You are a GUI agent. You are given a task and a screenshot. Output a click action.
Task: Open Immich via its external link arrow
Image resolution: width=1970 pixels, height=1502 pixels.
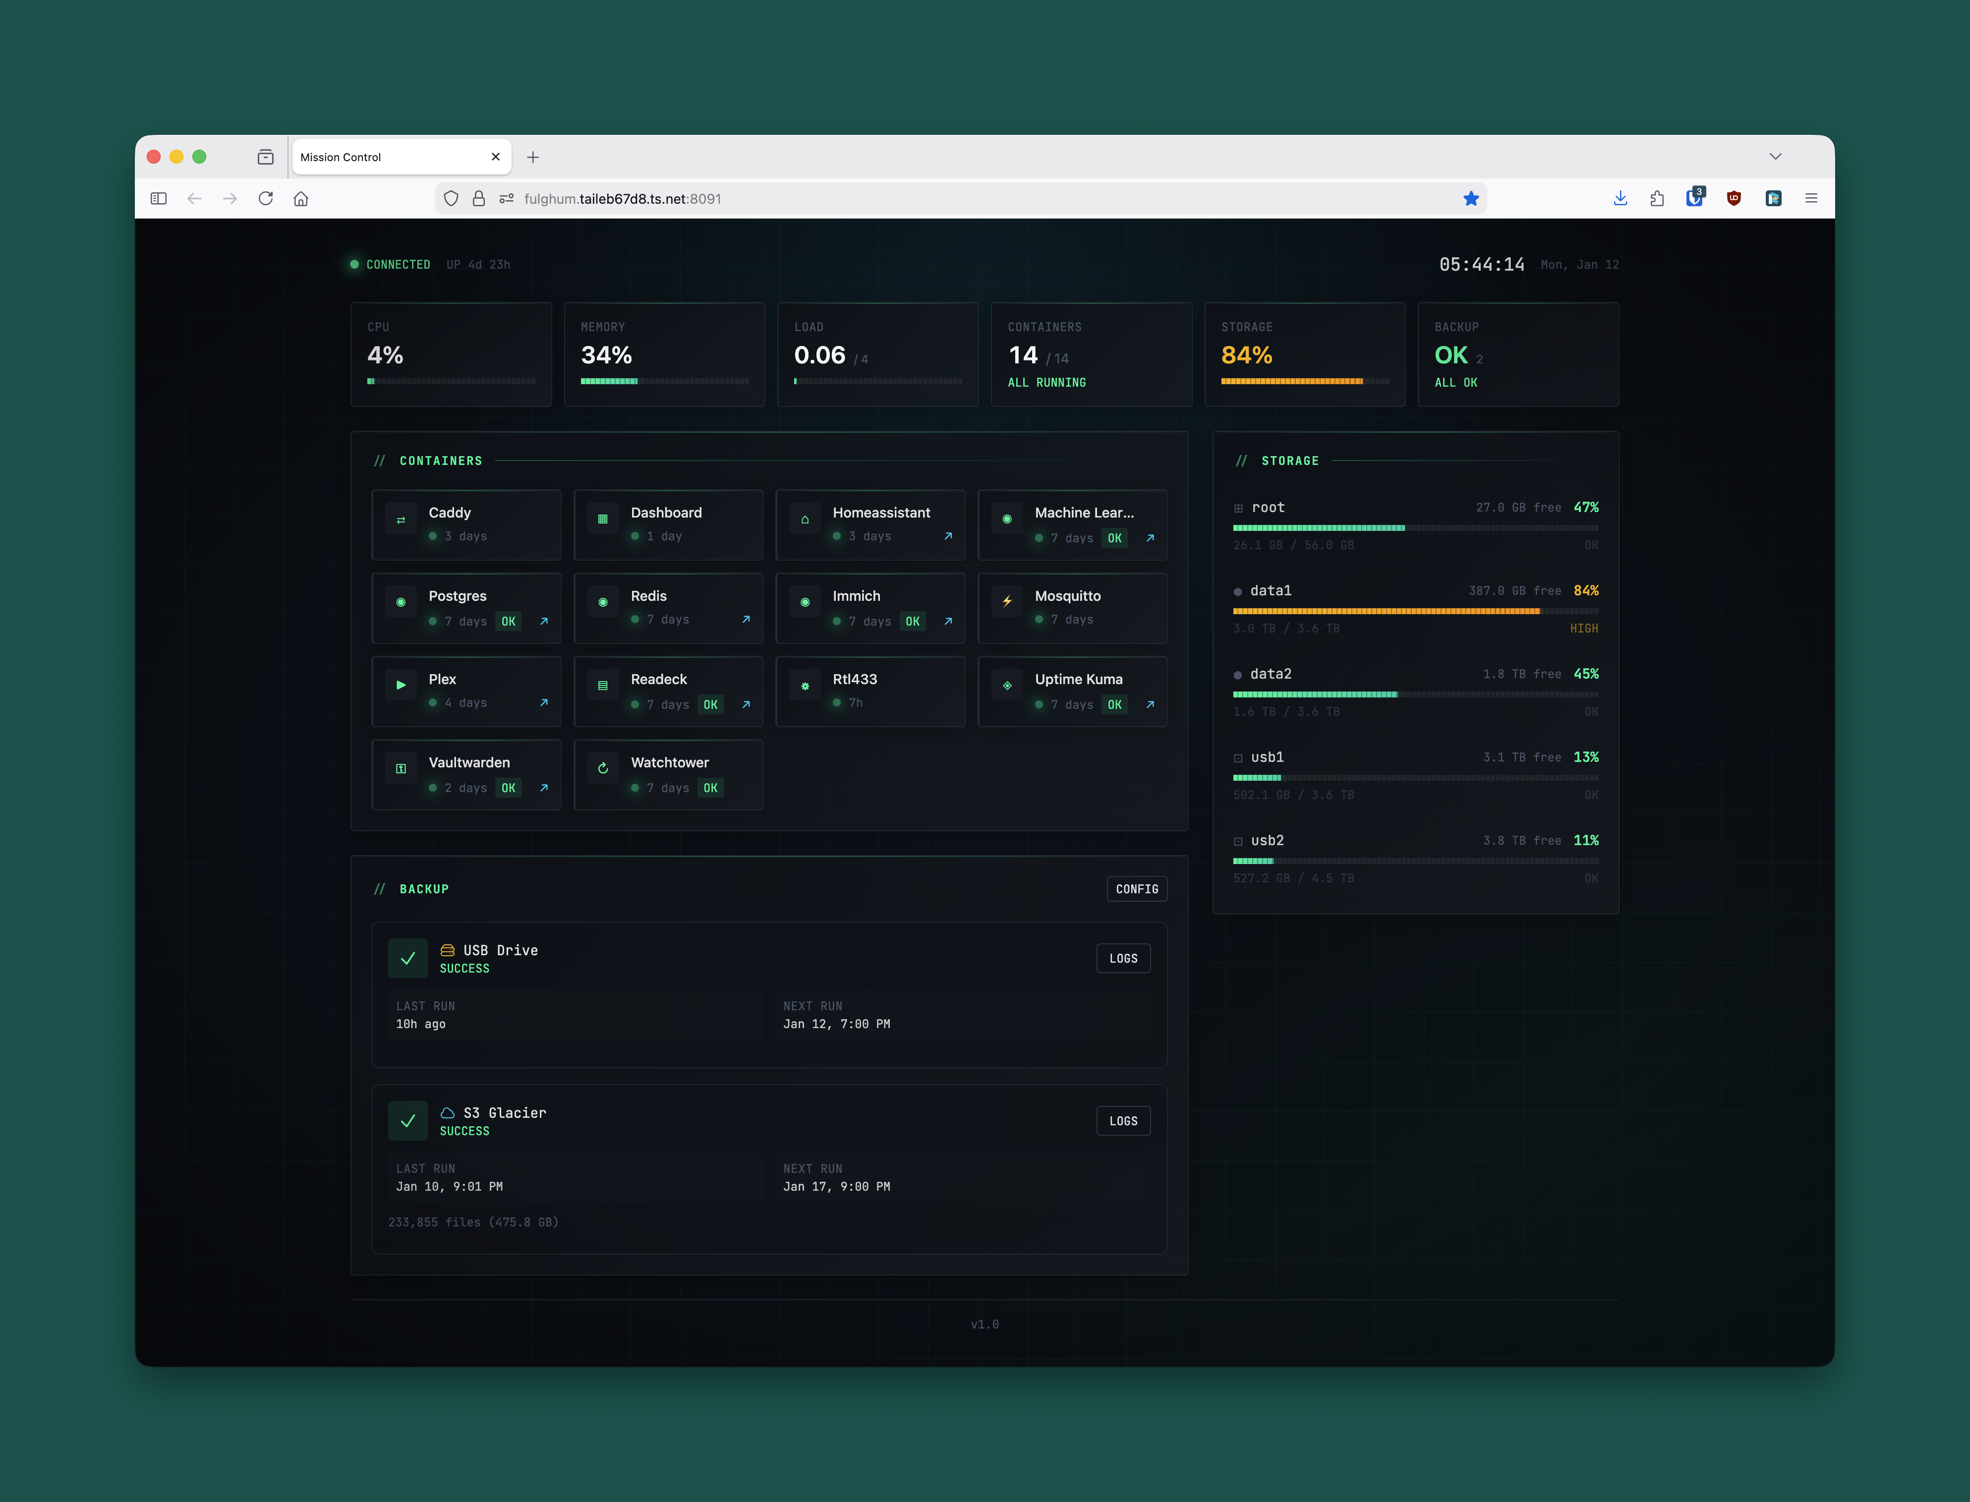(x=947, y=621)
